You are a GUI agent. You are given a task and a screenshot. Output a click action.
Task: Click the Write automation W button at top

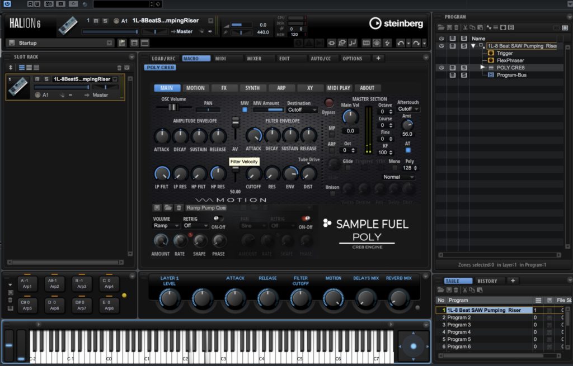(x=37, y=4)
